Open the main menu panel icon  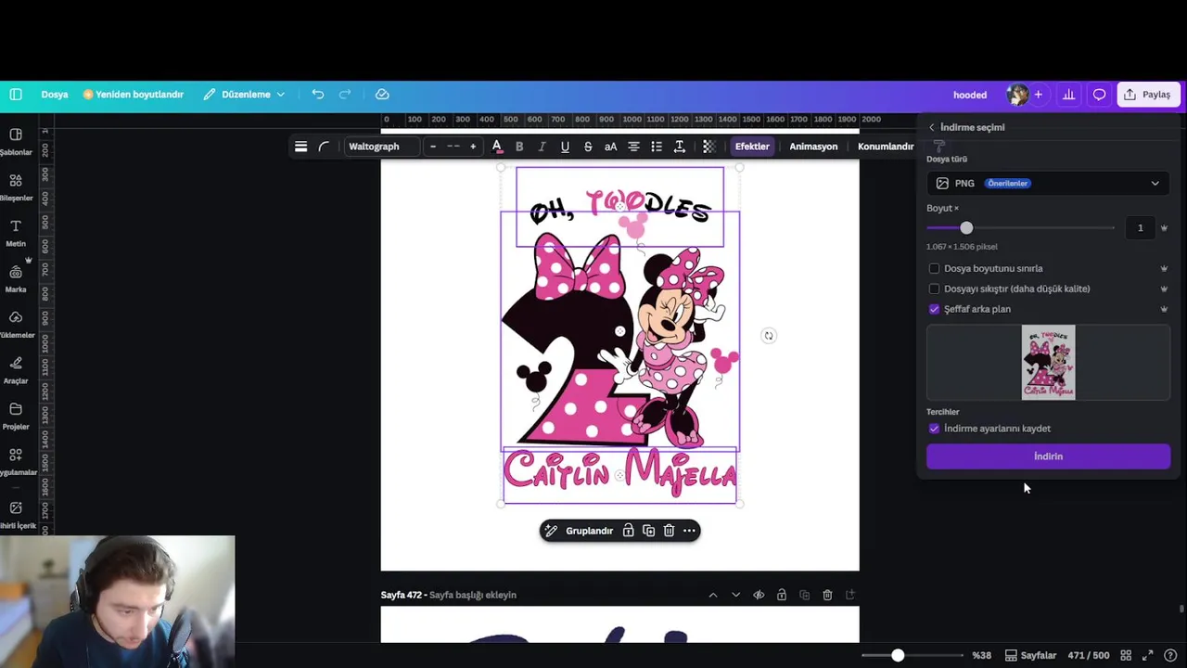click(16, 95)
